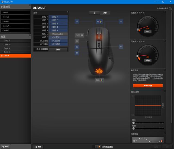Click the 新建 new config button
The width and height of the screenshot is (174, 149).
point(5,147)
